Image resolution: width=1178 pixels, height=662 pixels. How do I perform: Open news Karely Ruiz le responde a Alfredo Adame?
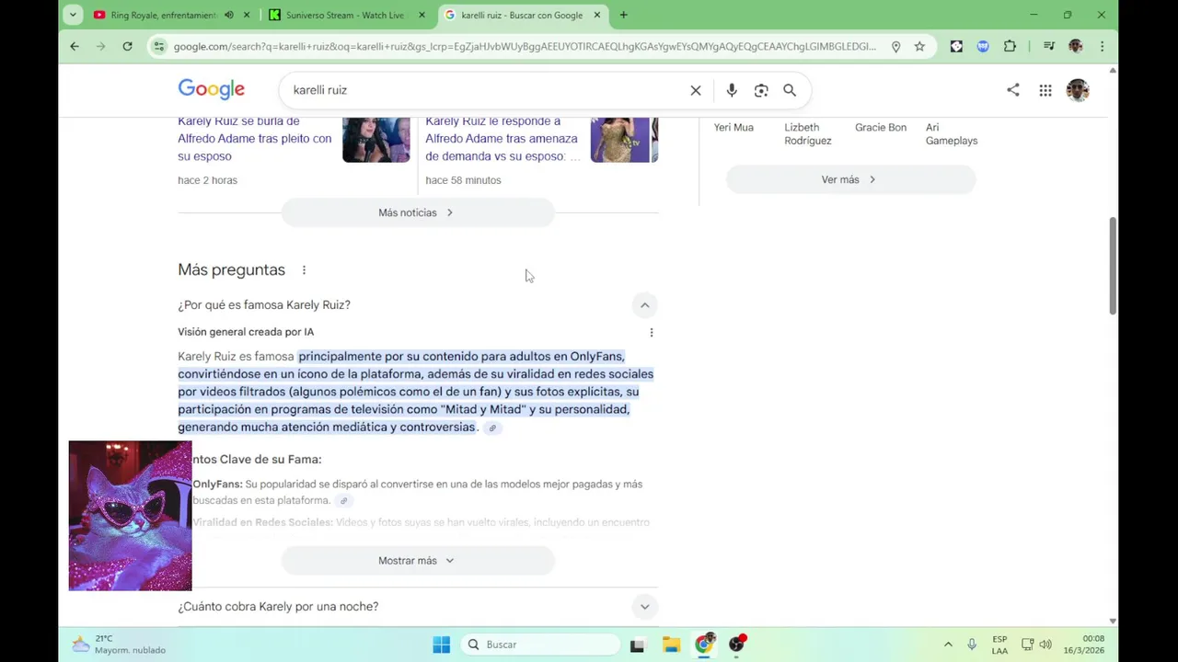point(502,139)
